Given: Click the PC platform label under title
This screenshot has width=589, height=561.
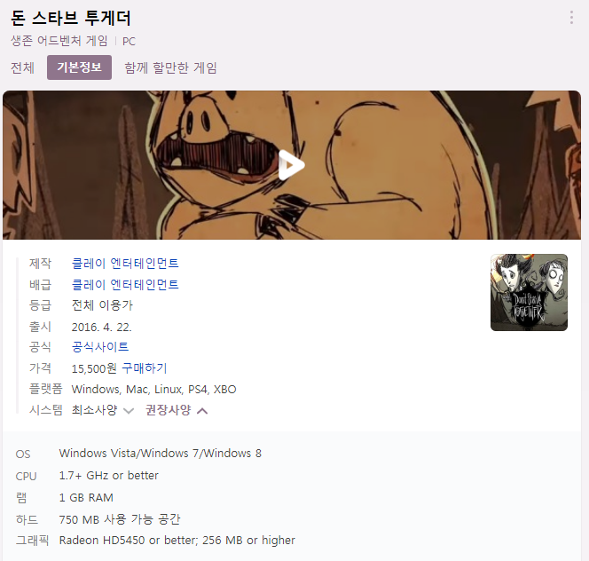Looking at the screenshot, I should 129,42.
